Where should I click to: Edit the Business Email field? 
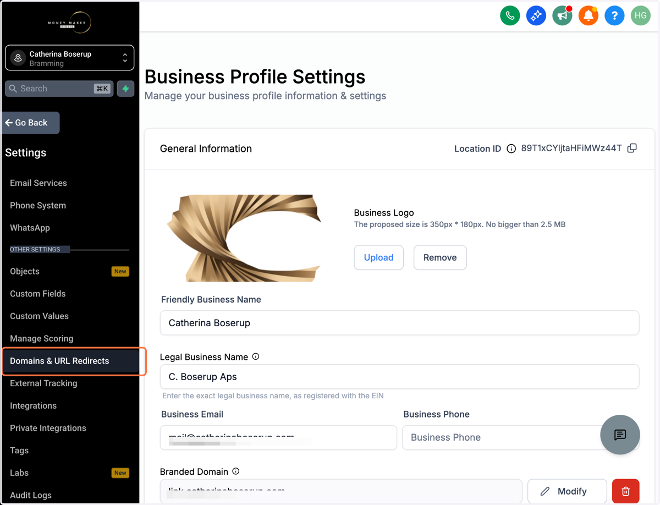click(x=278, y=437)
